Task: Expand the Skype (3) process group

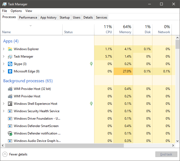Action: pyautogui.click(x=4, y=64)
